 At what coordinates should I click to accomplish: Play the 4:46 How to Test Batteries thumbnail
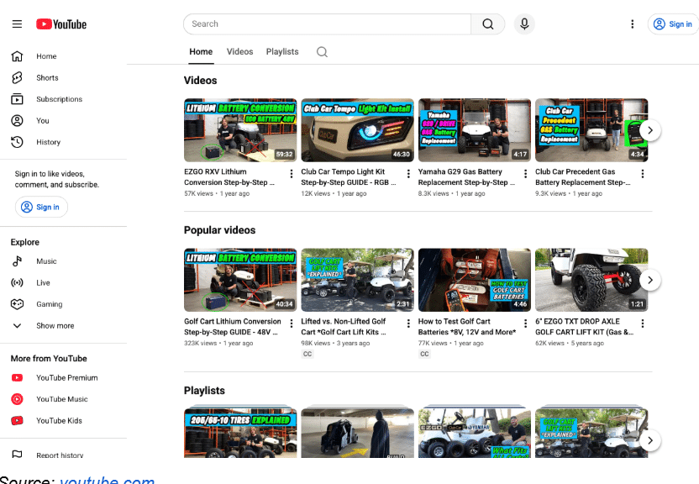pyautogui.click(x=475, y=280)
